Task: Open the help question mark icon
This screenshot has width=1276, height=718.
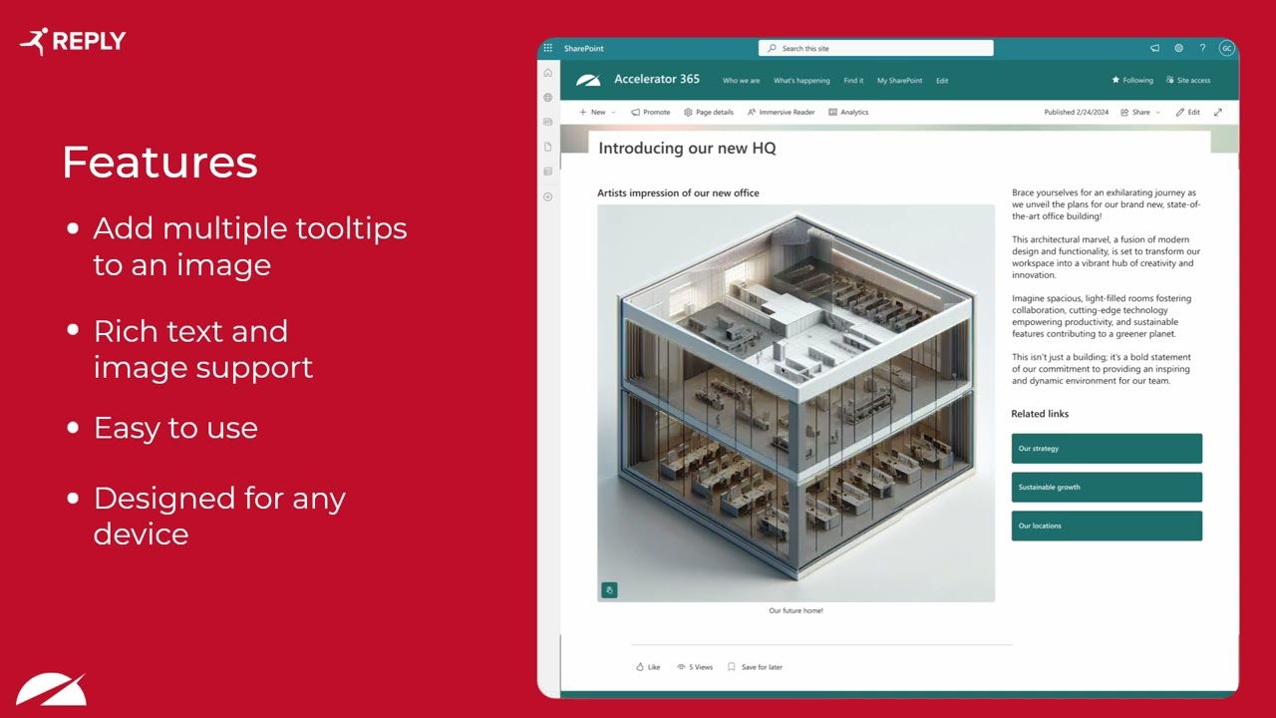Action: [1202, 48]
